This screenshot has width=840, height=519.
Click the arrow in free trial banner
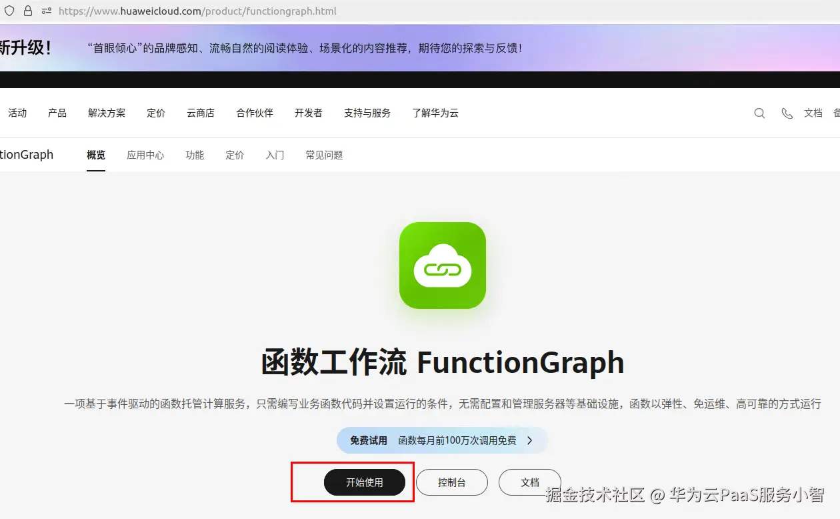click(x=530, y=440)
